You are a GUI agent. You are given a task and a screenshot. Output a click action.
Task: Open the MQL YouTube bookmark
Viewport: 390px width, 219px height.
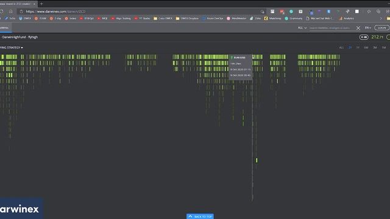pos(102,18)
